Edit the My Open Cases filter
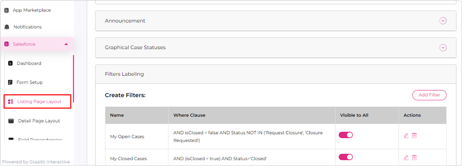The width and height of the screenshot is (462, 166). pyautogui.click(x=406, y=135)
